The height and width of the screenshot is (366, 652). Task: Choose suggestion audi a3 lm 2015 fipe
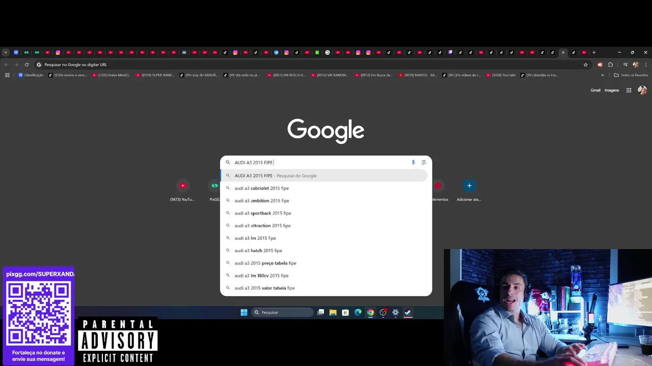(x=324, y=238)
